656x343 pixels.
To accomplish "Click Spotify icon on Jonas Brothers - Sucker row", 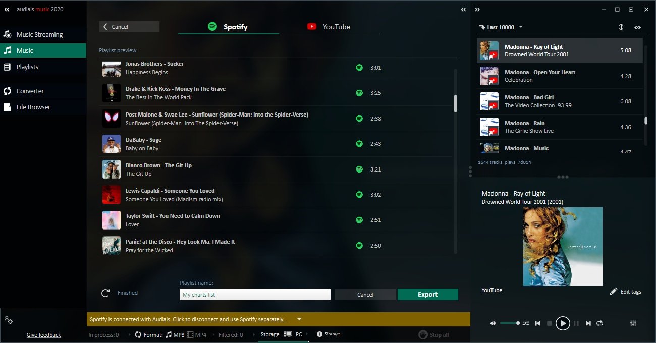I will point(359,68).
